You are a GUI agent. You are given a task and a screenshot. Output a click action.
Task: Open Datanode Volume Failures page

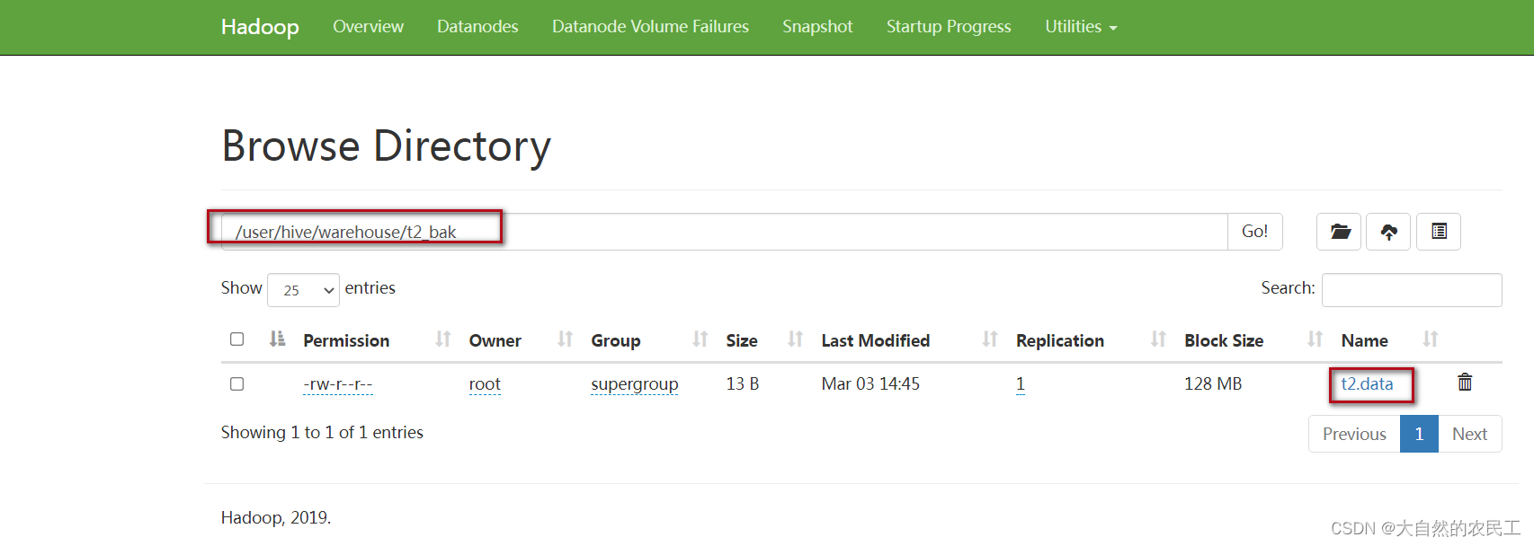pyautogui.click(x=650, y=27)
